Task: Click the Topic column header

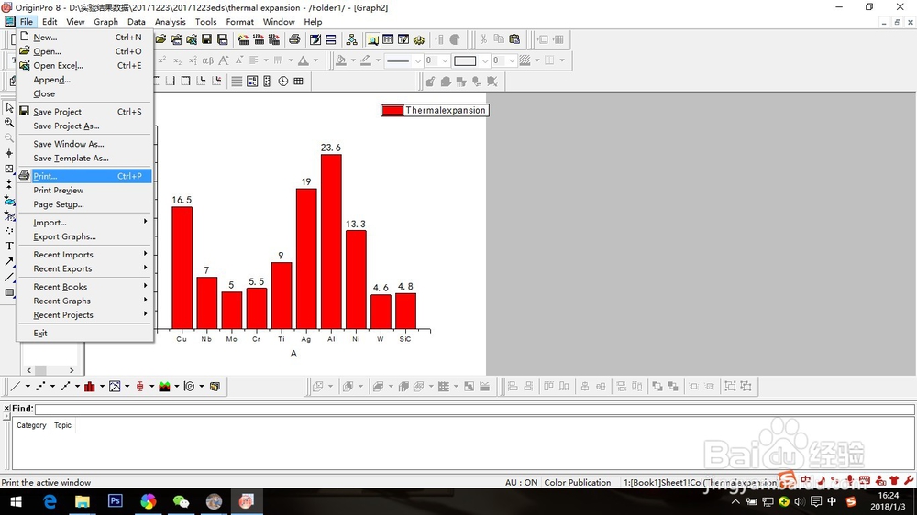Action: pos(62,425)
